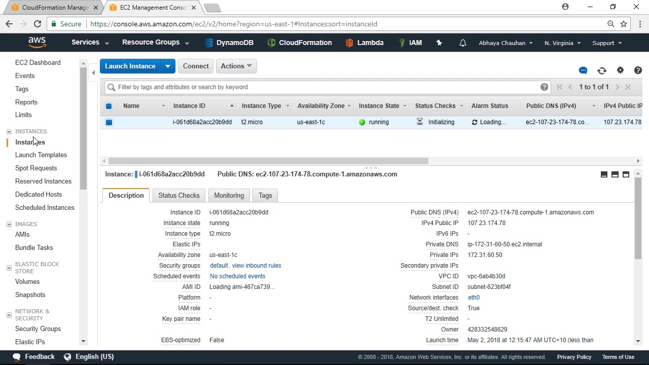This screenshot has width=649, height=365.
Task: Click the AWS logo home icon
Action: tap(37, 43)
